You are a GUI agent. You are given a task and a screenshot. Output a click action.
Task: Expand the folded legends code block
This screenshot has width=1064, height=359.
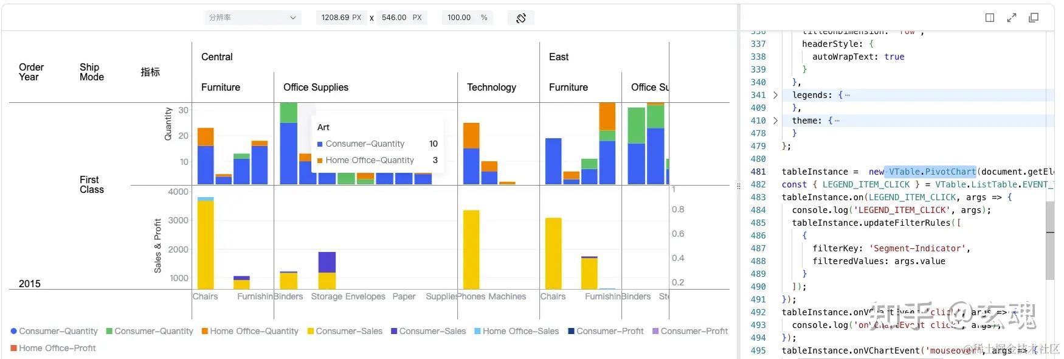[775, 95]
